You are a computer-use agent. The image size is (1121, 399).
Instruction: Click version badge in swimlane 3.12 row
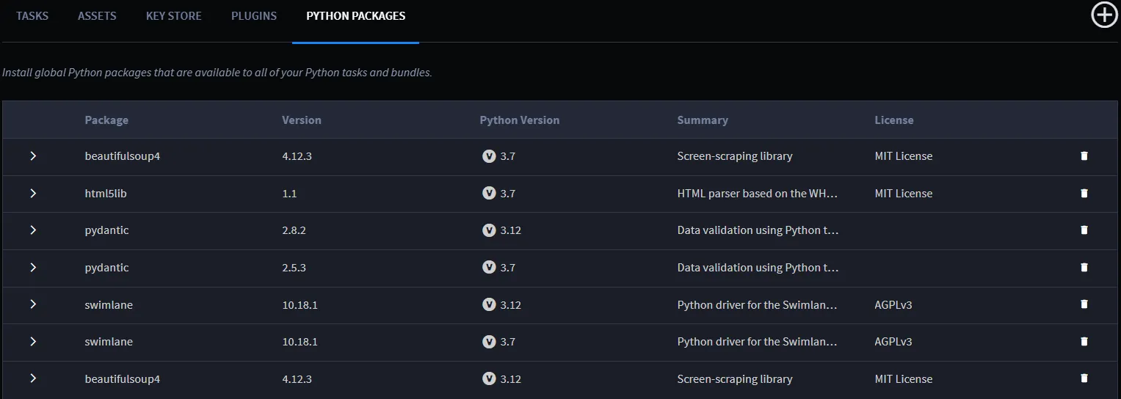coord(489,304)
